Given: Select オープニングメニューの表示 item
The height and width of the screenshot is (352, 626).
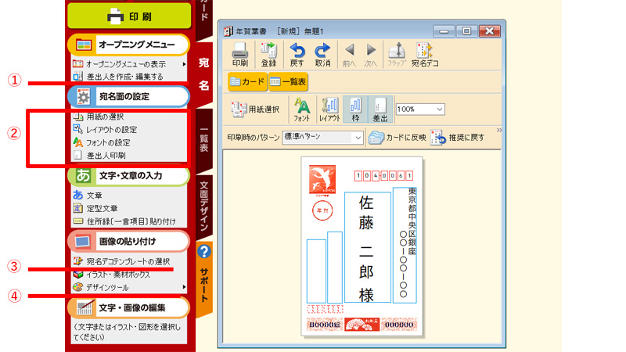Looking at the screenshot, I should point(125,64).
